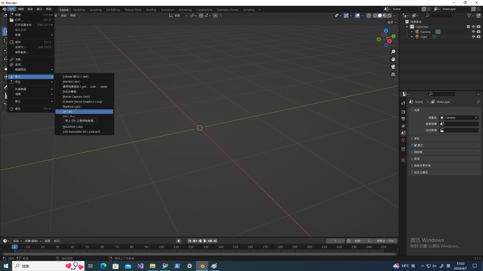Open the Render properties tab icon
This screenshot has height=271, width=483.
pyautogui.click(x=403, y=111)
